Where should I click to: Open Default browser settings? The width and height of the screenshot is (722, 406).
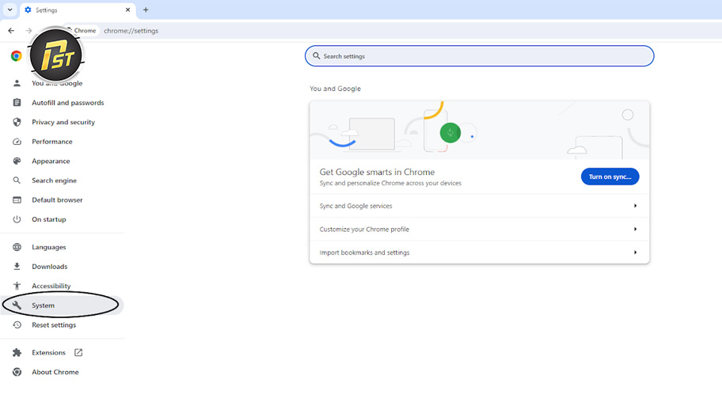point(57,199)
